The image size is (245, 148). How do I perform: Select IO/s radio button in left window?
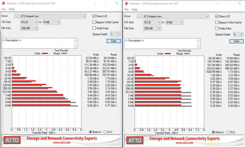point(105,132)
